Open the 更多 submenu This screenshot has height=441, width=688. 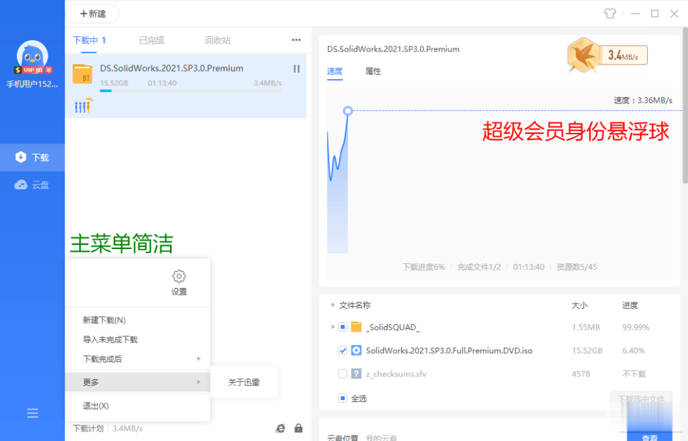click(138, 382)
